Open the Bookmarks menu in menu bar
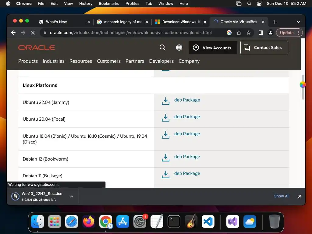The height and width of the screenshot is (234, 312). 109,3
